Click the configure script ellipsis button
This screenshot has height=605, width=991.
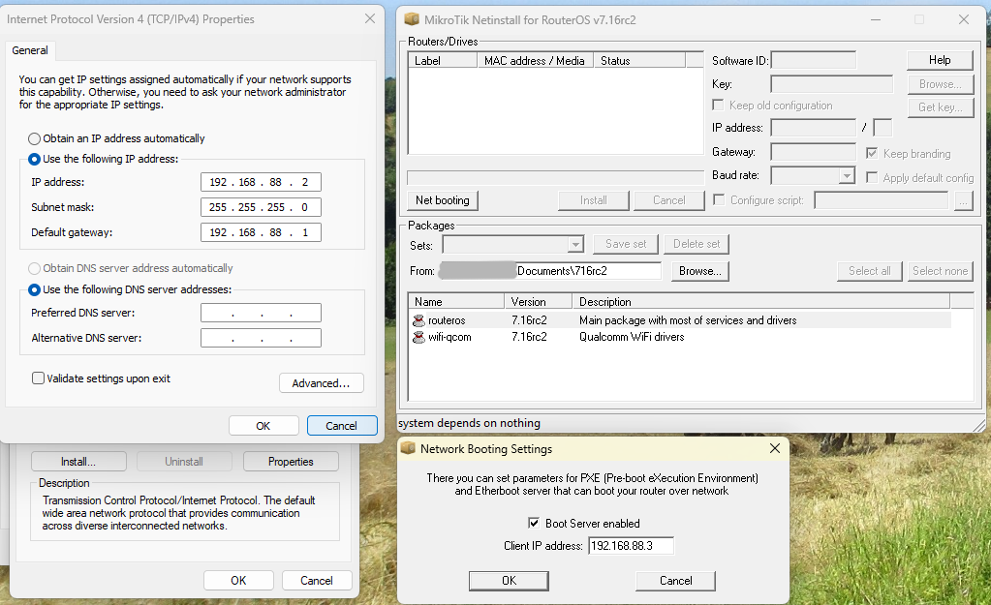963,200
